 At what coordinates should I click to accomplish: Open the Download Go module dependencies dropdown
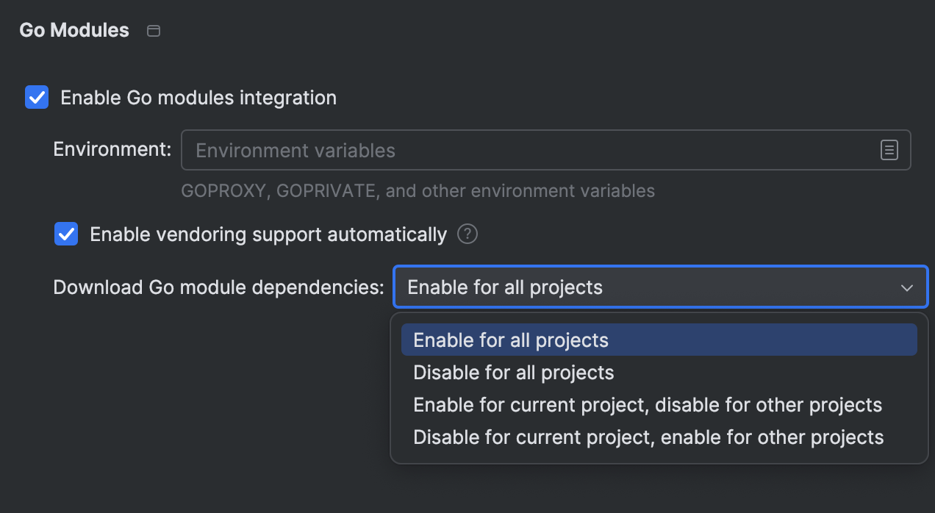point(659,287)
